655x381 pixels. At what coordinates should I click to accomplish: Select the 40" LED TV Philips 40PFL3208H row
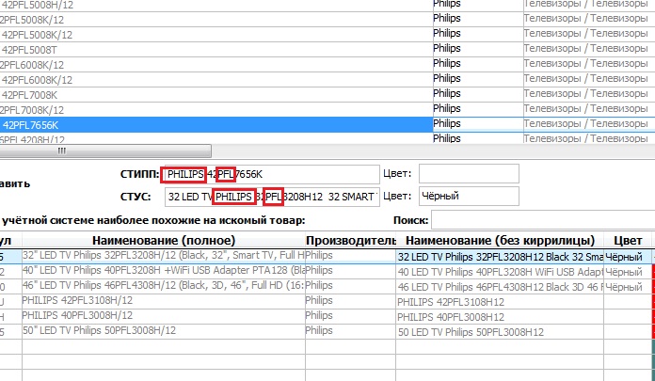coord(164,271)
